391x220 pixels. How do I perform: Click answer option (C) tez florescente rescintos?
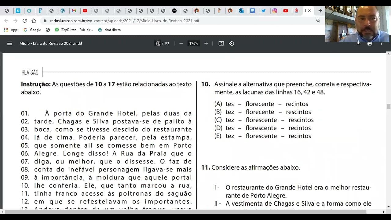click(x=264, y=120)
